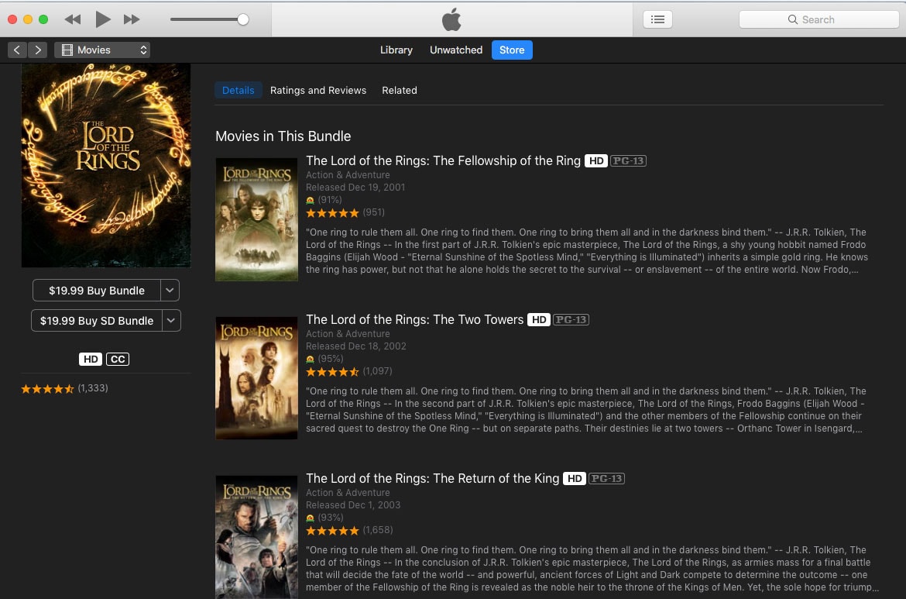Show the Related tab
The width and height of the screenshot is (906, 599).
[400, 91]
